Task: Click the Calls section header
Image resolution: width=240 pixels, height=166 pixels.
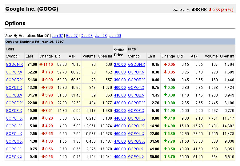Action: point(10,49)
